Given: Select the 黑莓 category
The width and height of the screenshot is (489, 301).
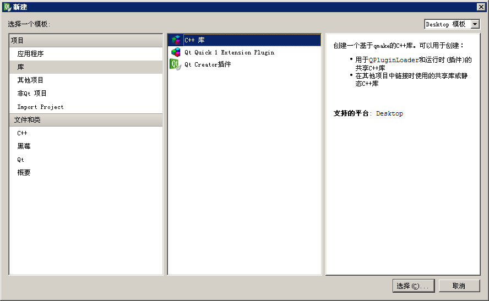Looking at the screenshot, I should (86, 146).
